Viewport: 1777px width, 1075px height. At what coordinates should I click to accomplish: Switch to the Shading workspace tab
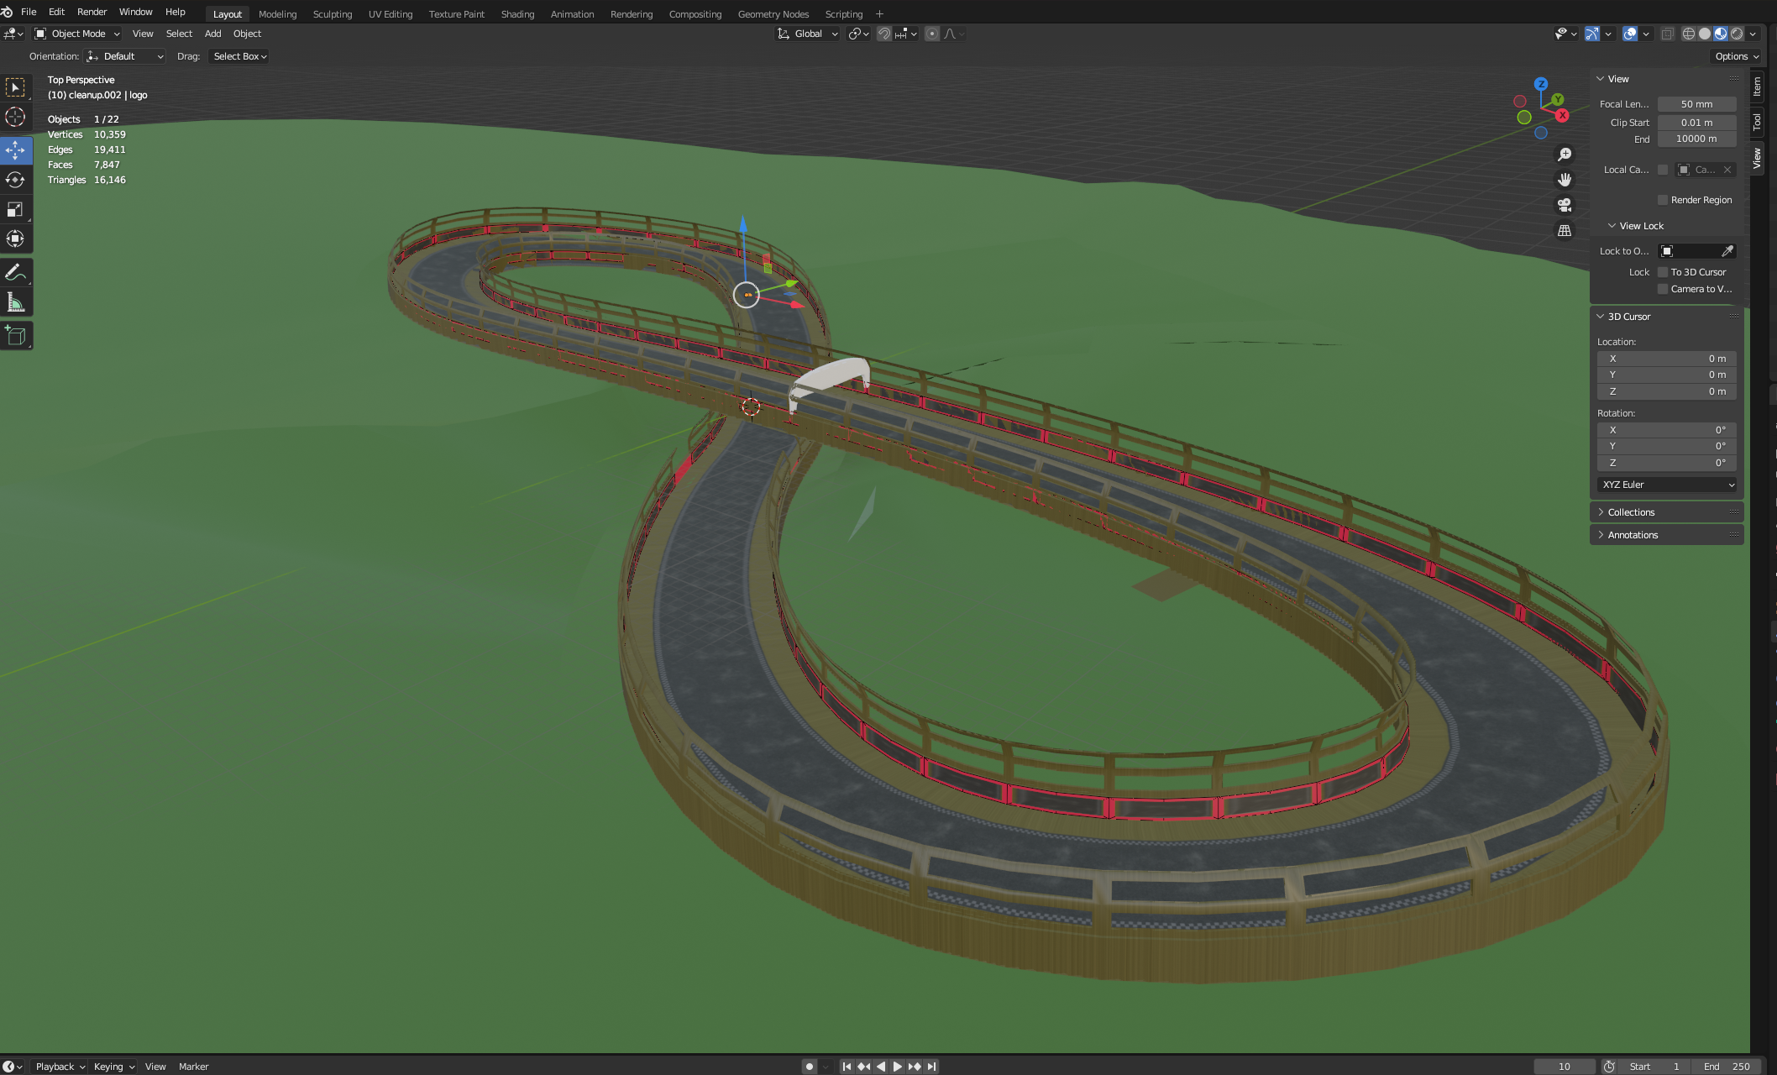517,14
